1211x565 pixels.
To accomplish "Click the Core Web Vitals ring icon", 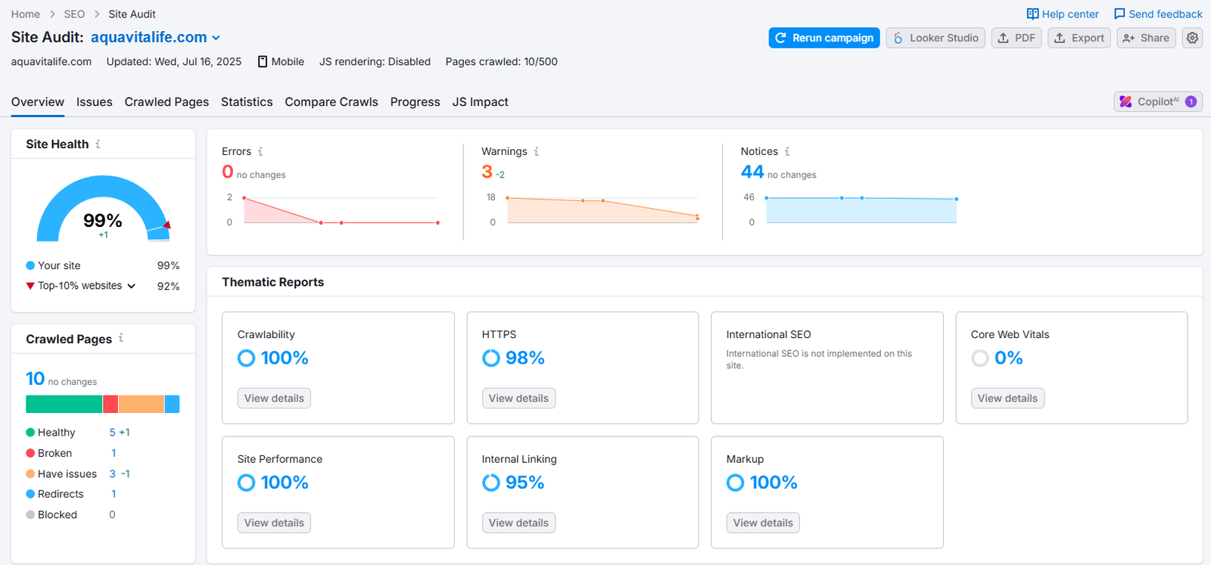I will click(980, 358).
